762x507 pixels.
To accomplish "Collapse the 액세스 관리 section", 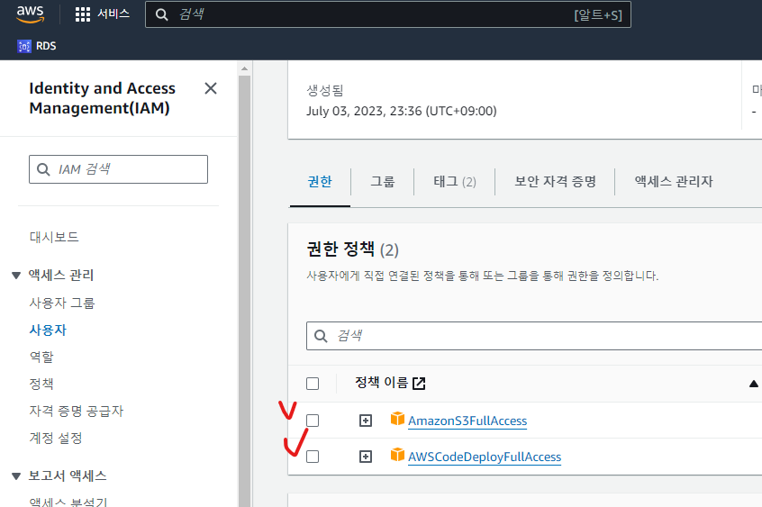I will pyautogui.click(x=16, y=276).
